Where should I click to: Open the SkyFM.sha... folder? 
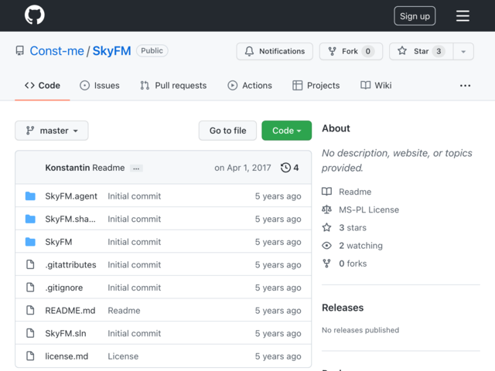pos(70,219)
